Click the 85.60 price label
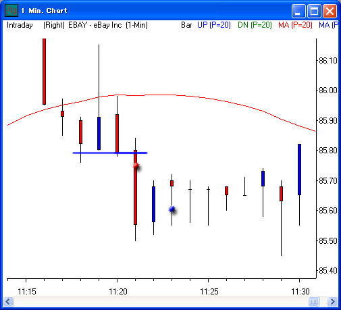This screenshot has width=341, height=310. pyautogui.click(x=328, y=211)
